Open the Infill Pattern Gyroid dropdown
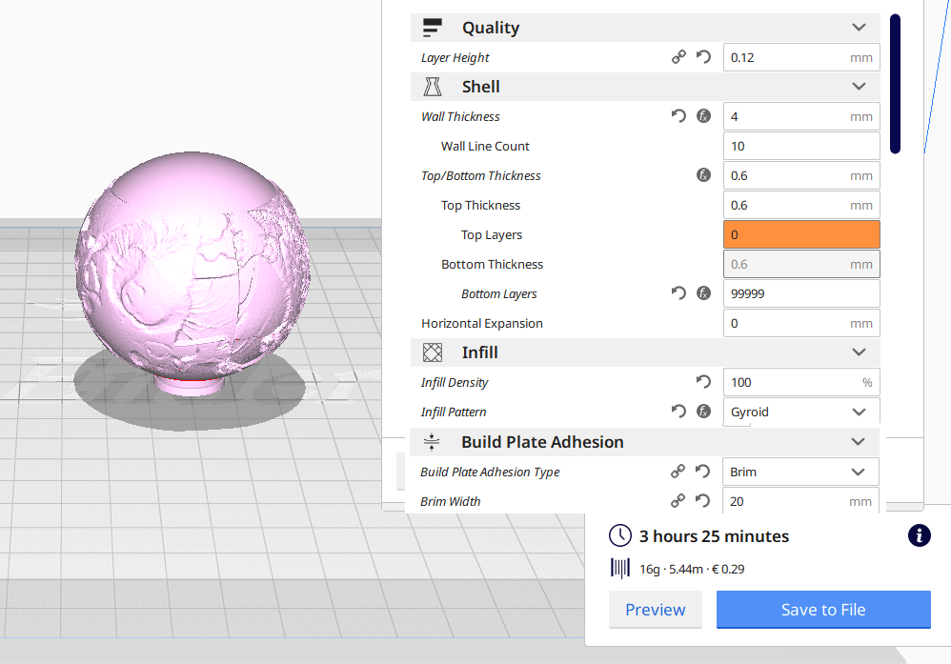 pyautogui.click(x=800, y=412)
